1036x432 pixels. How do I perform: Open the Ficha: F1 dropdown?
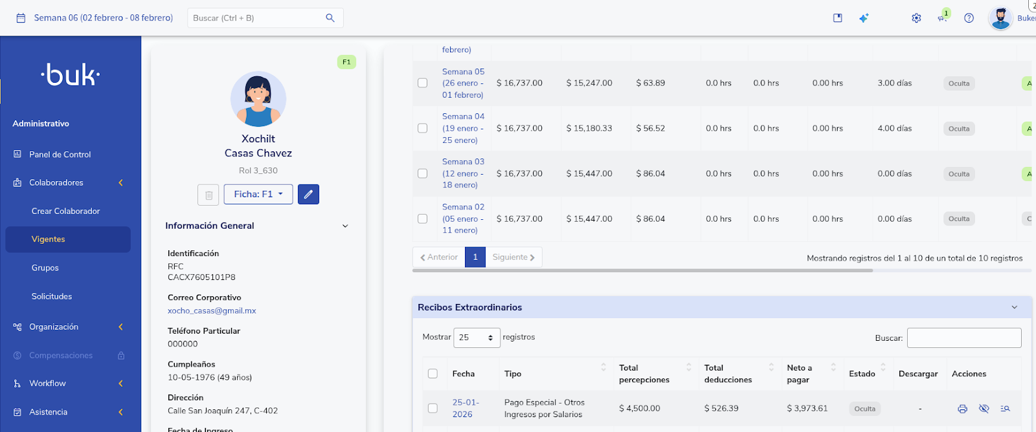pyautogui.click(x=258, y=194)
